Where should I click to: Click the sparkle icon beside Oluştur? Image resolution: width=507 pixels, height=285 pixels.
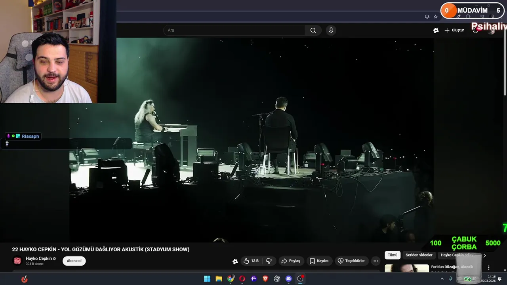point(436,30)
